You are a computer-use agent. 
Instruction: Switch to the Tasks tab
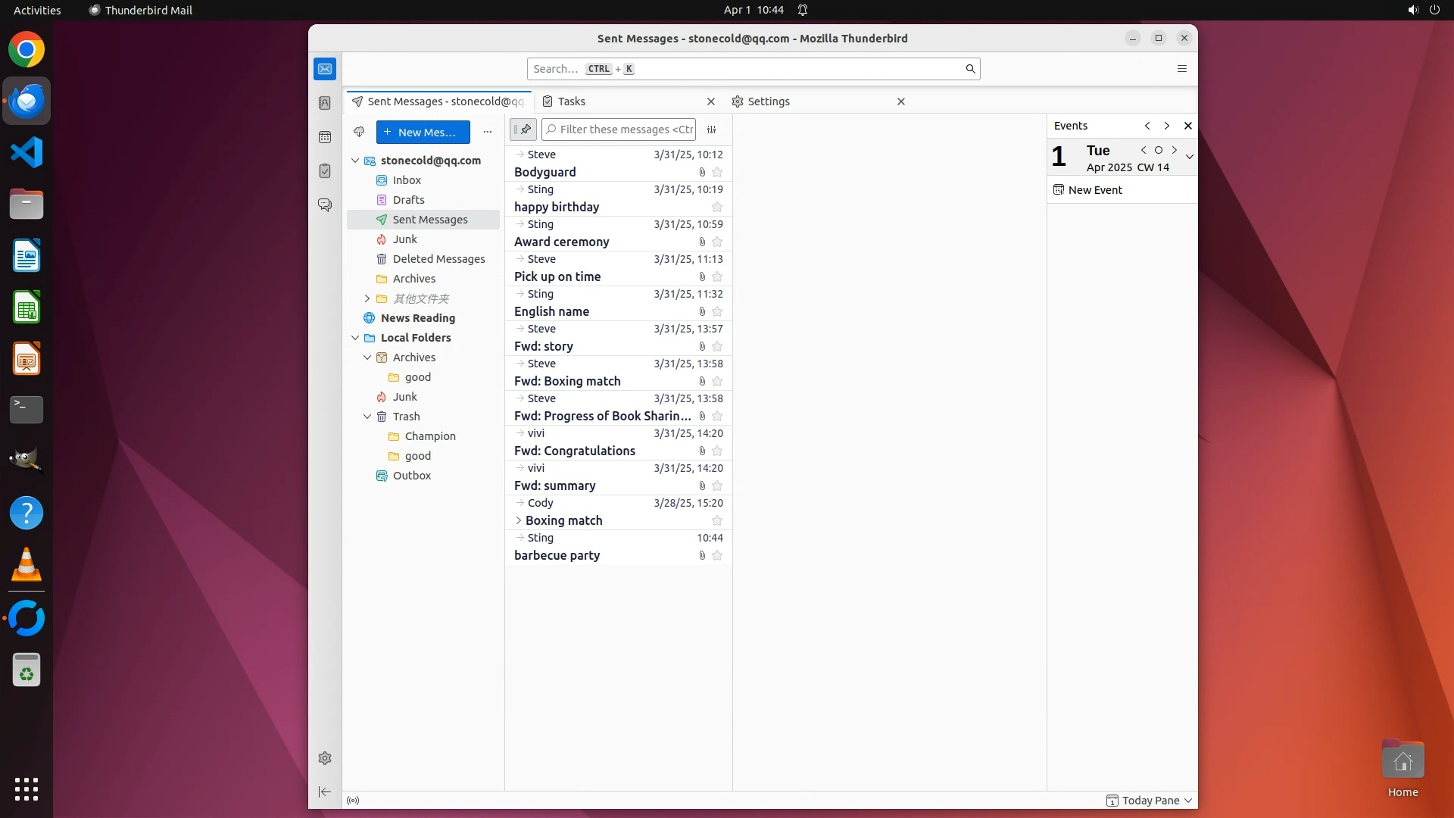tap(571, 101)
